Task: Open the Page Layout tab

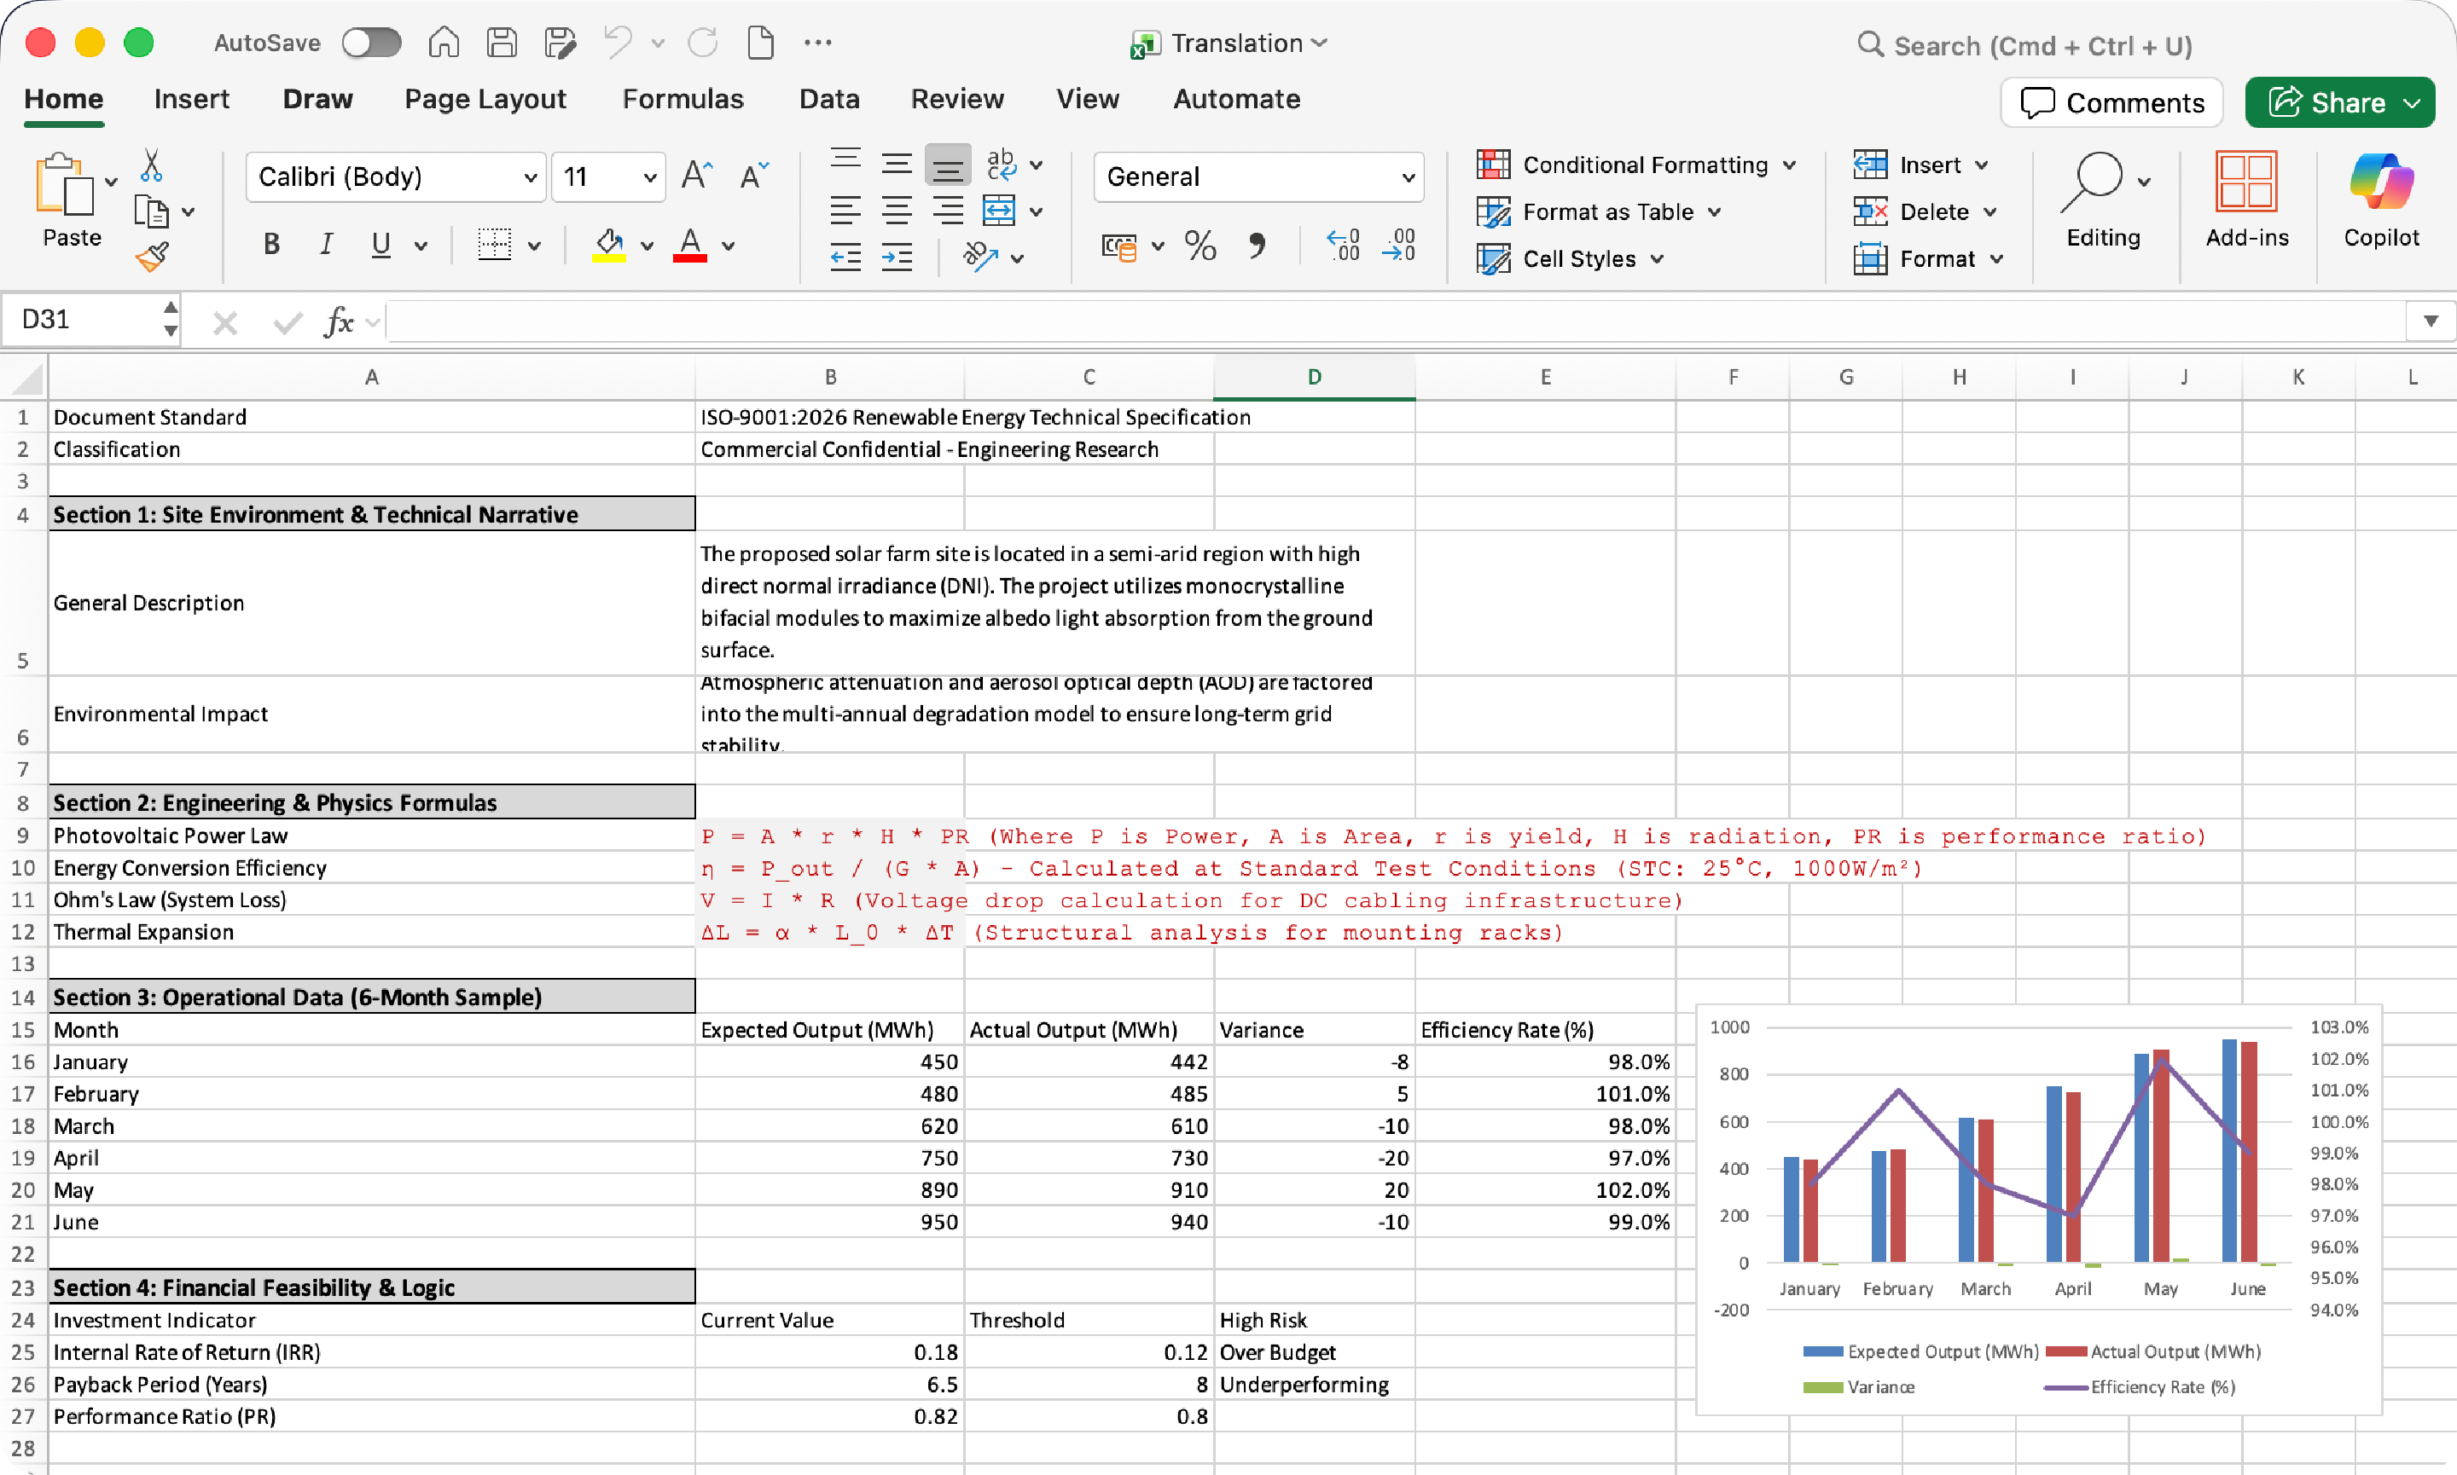Action: 485,100
